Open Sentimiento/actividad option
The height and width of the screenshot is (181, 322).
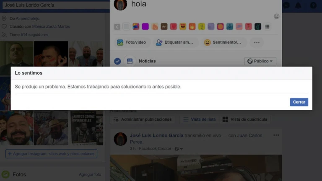[223, 42]
